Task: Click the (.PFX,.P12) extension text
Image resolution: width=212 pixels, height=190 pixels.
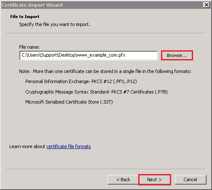Action: (x=125, y=81)
